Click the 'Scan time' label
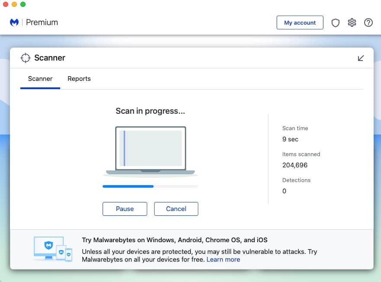381x282 pixels. (295, 128)
